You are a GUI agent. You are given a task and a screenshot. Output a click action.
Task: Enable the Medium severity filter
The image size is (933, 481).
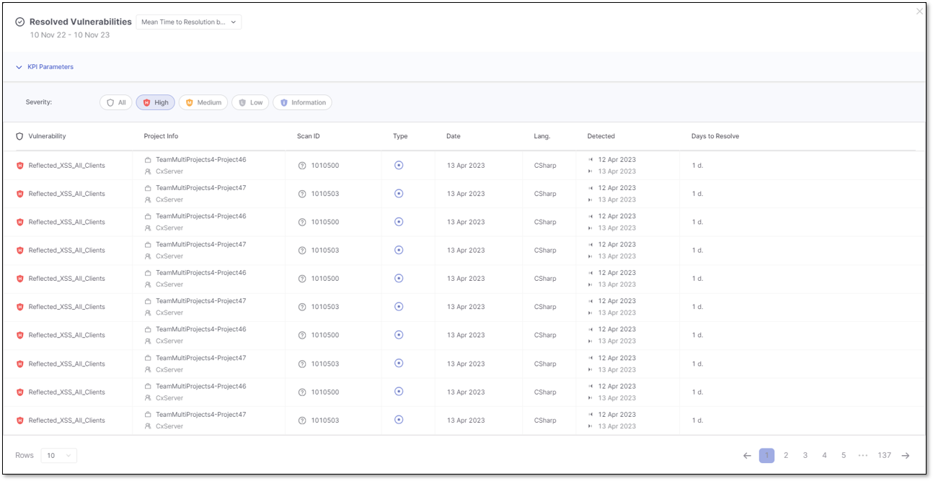pyautogui.click(x=203, y=103)
